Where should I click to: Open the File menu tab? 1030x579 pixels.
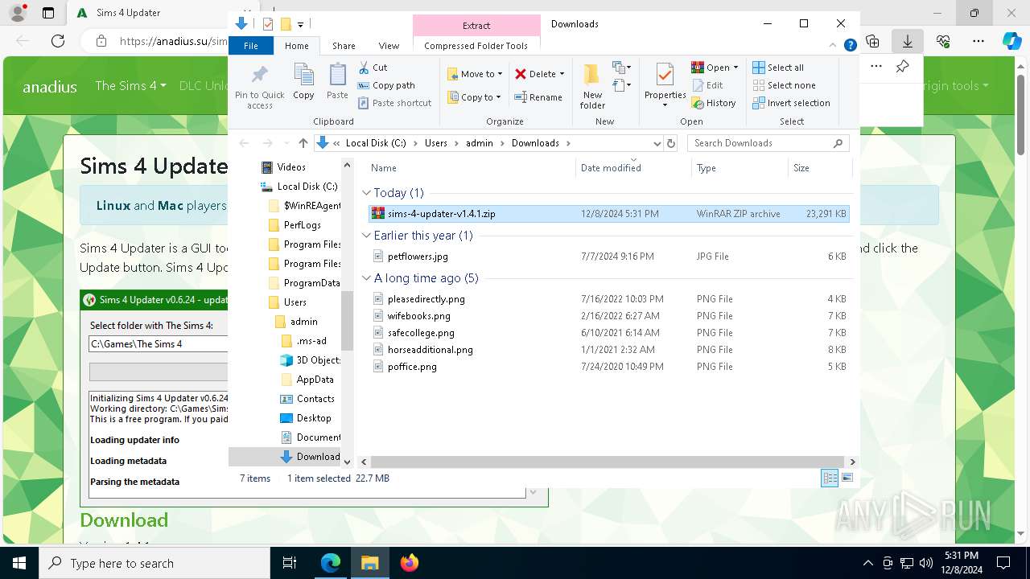point(251,46)
